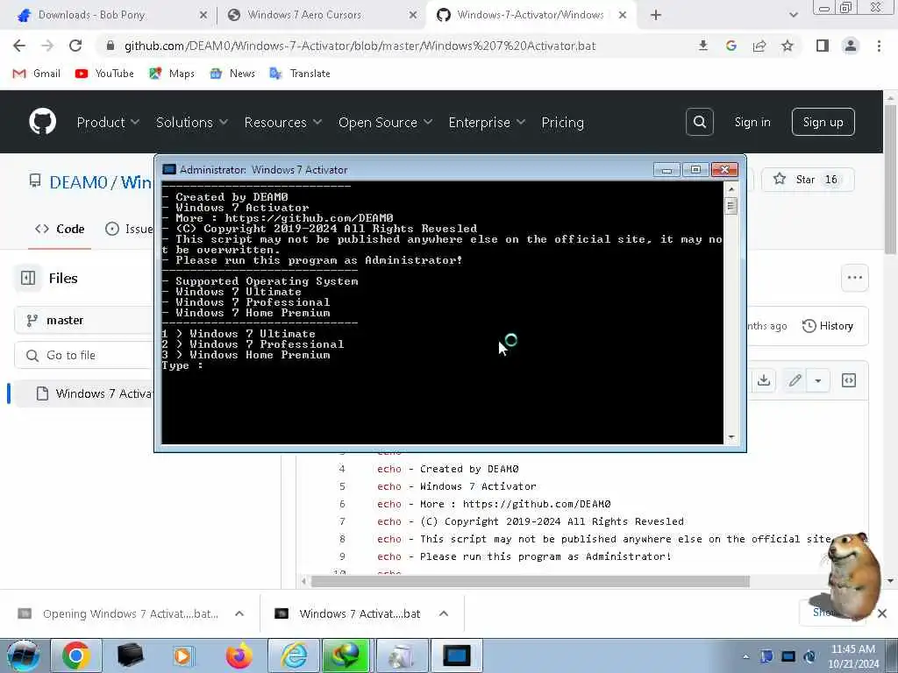Click the Sign up button
898x673 pixels.
(823, 122)
